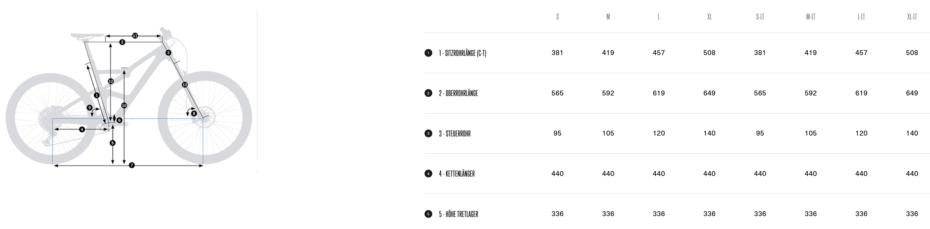Select marker 8 near the front wheel
This screenshot has width=930, height=229.
[194, 113]
